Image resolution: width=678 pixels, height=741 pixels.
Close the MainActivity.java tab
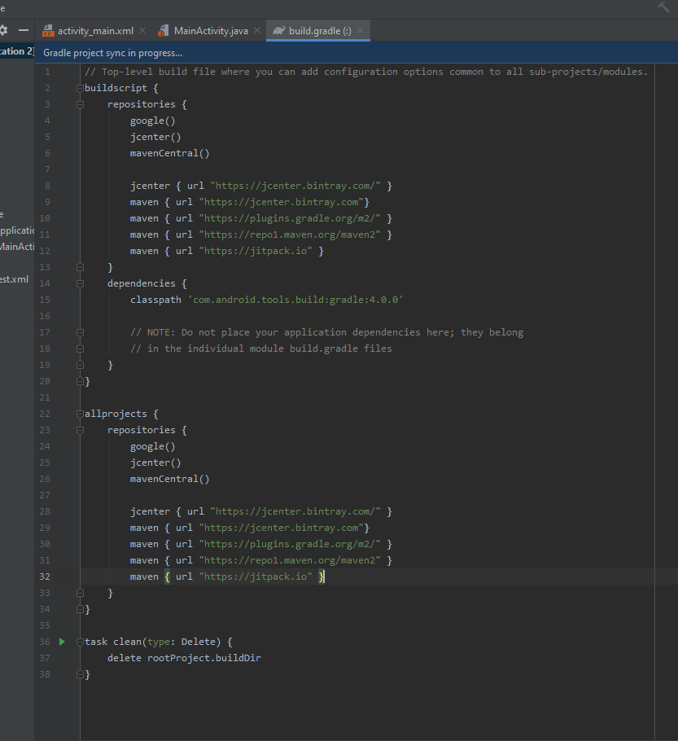click(x=257, y=30)
